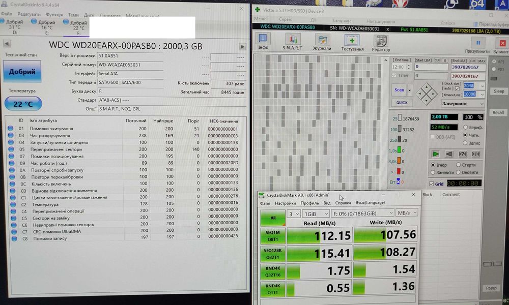Click the Перегляд буфера icon in Victoria

(476, 24)
